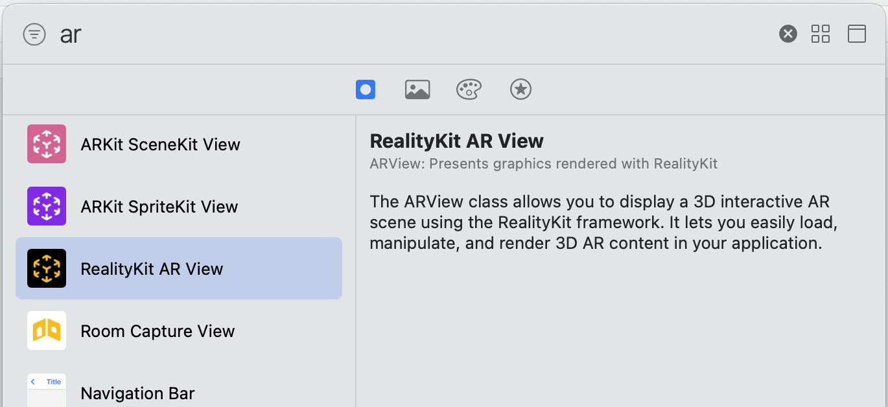Select the Room Capture View row

click(x=179, y=331)
